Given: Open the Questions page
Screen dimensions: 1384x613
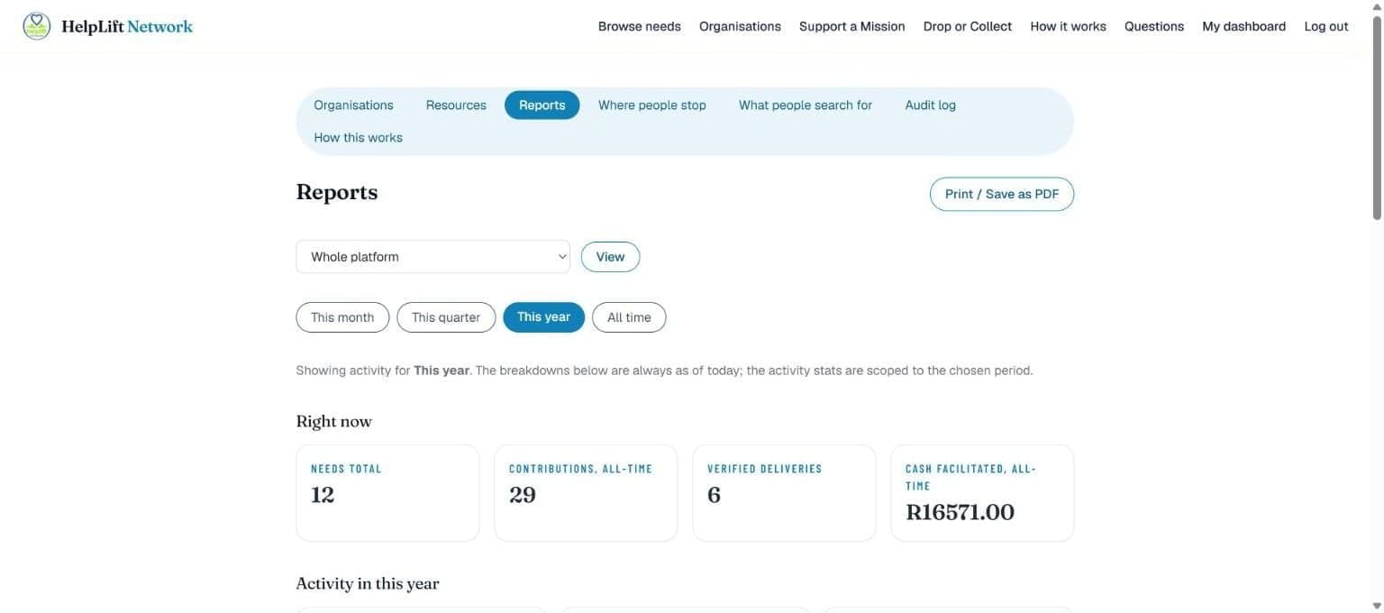Looking at the screenshot, I should 1153,26.
